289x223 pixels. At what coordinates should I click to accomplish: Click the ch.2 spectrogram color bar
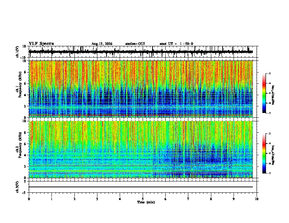point(264,153)
